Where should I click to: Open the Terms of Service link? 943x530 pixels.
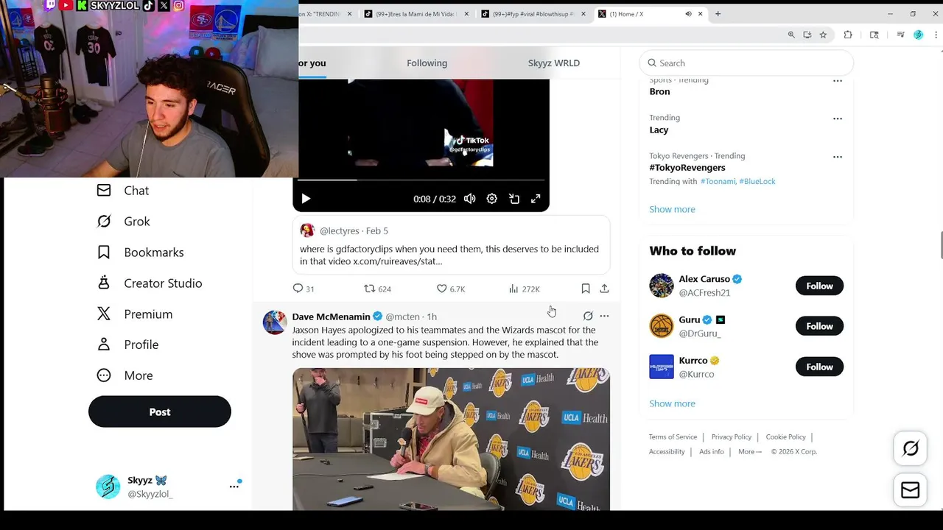tap(673, 437)
